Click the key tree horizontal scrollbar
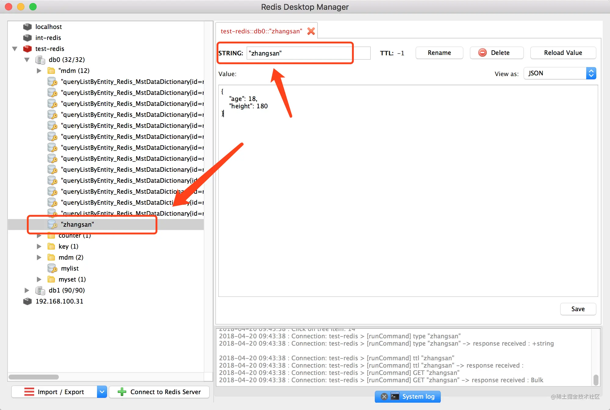The width and height of the screenshot is (610, 410). click(x=34, y=377)
